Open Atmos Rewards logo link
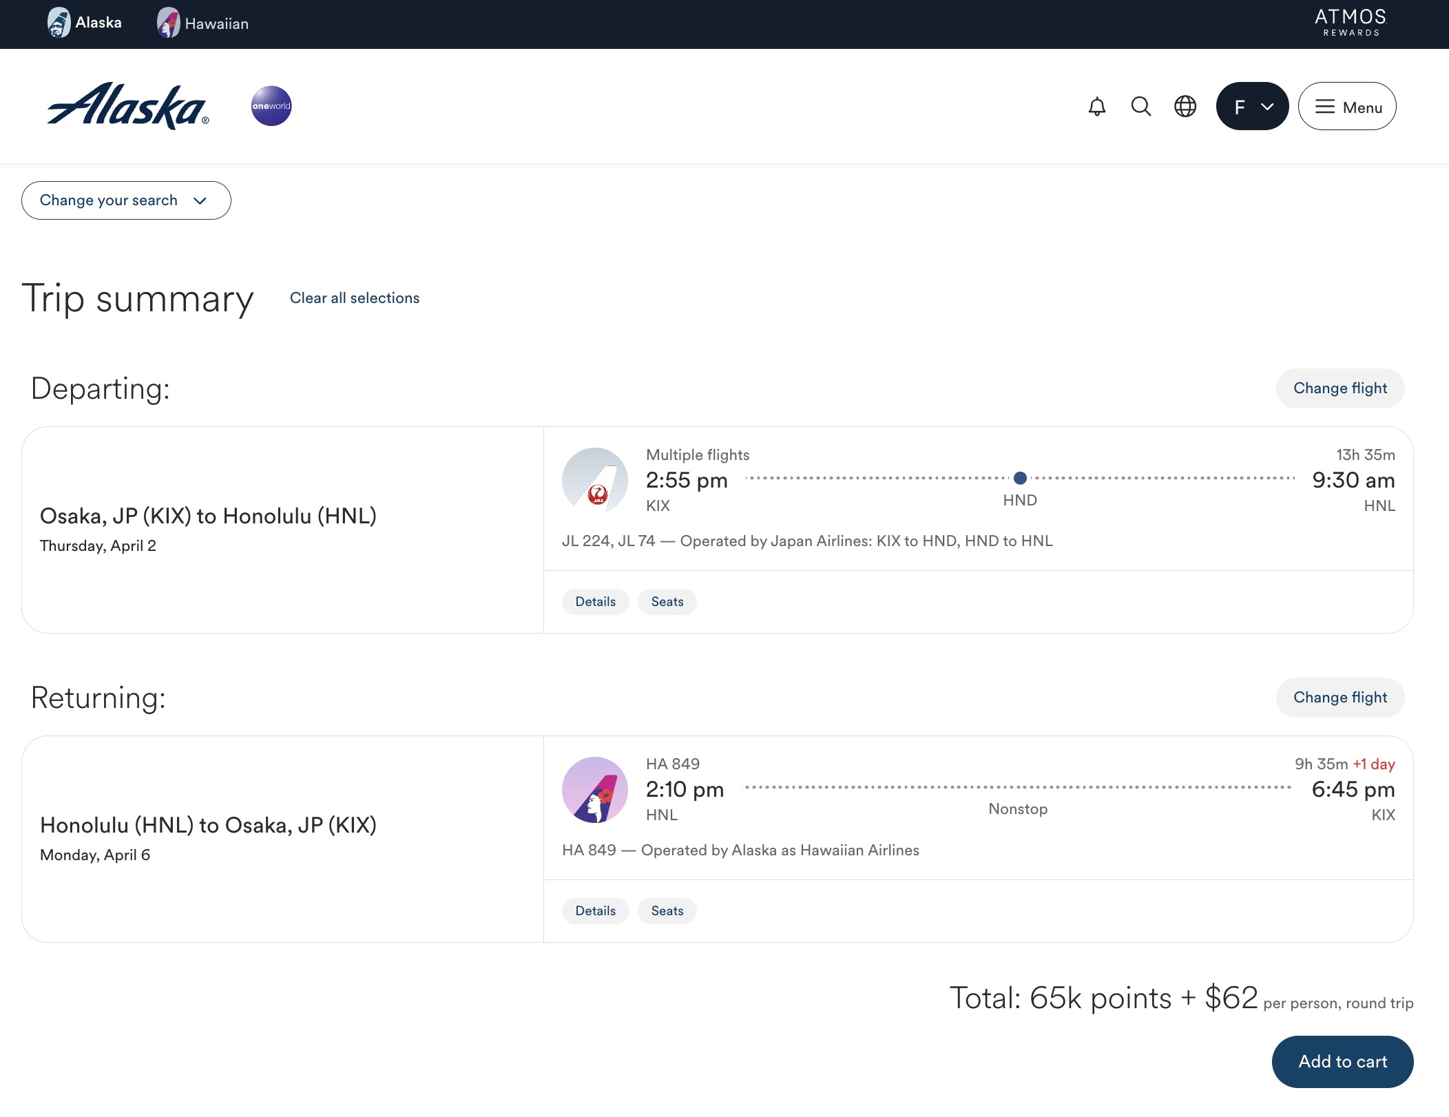The image size is (1449, 1117). pyautogui.click(x=1351, y=23)
